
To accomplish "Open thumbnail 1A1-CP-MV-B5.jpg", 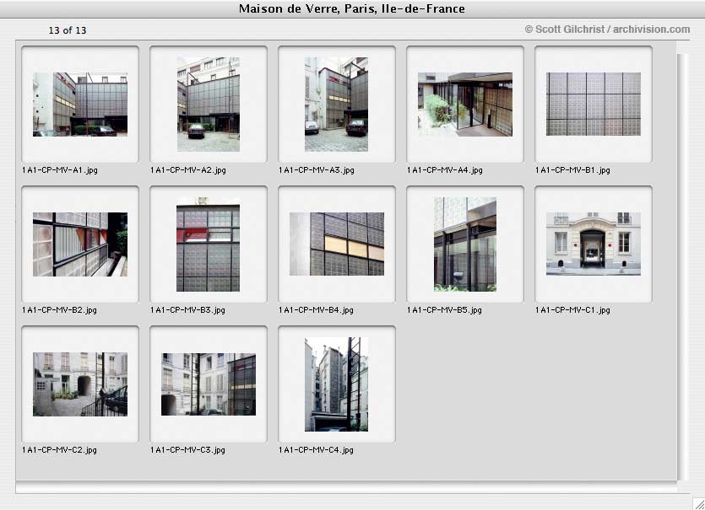I will point(465,244).
